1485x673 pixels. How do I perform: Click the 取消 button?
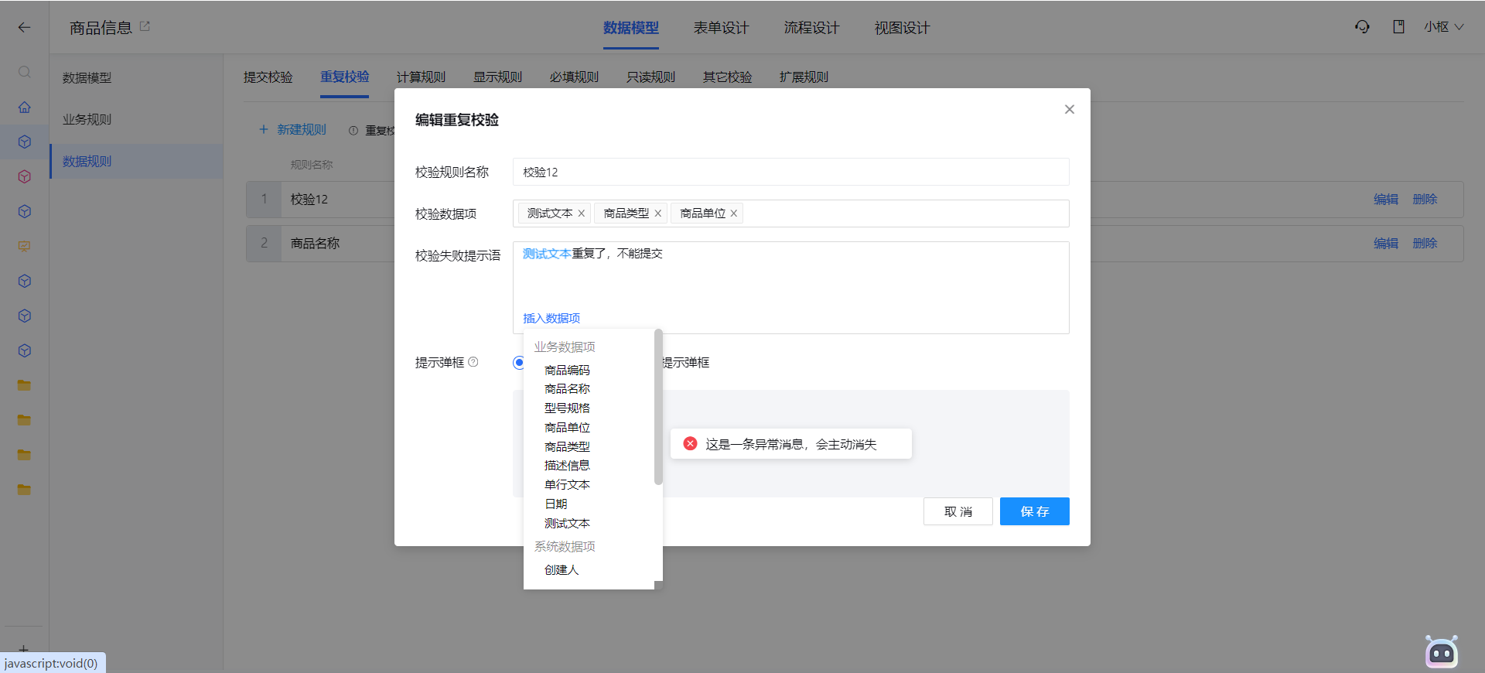tap(958, 511)
